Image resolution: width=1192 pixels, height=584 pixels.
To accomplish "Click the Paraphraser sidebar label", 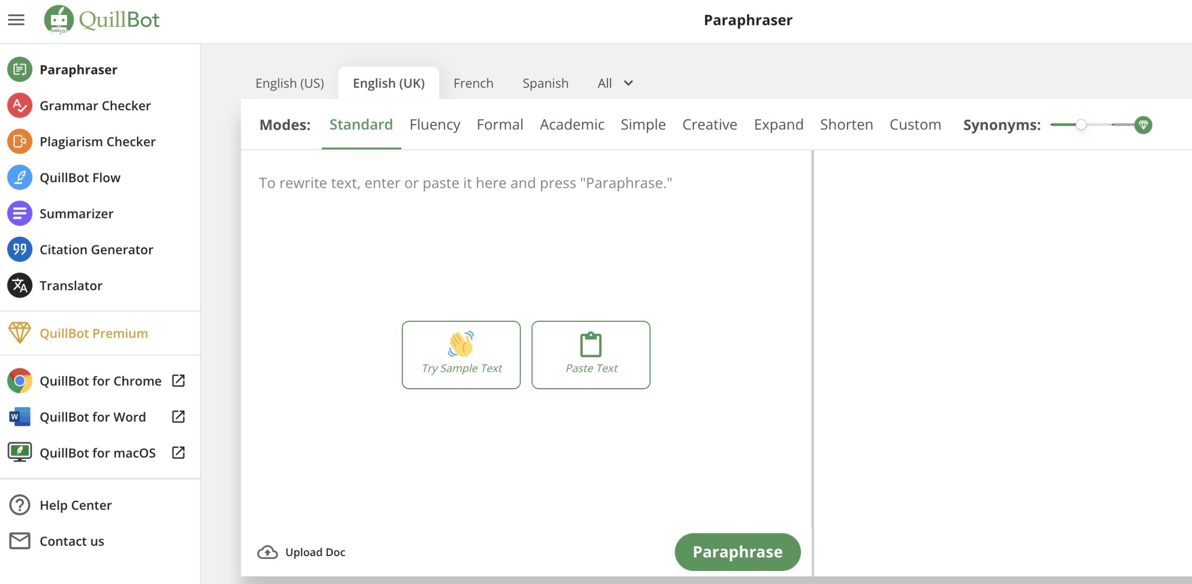I will pos(78,70).
